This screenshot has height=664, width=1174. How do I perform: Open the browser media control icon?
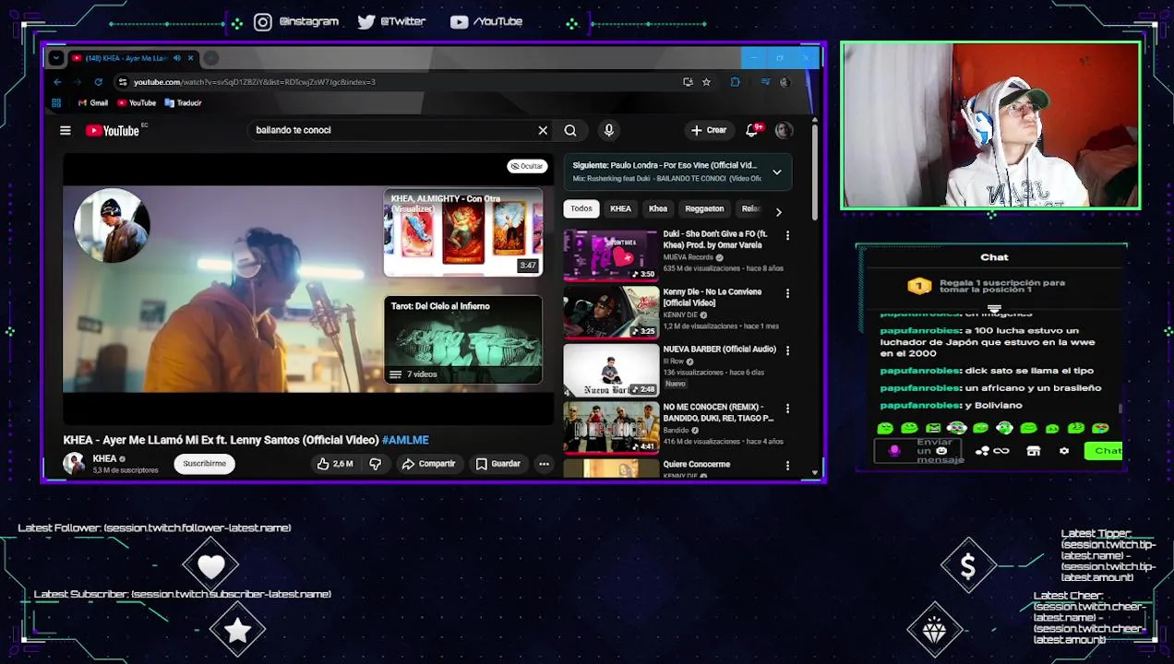tap(765, 82)
